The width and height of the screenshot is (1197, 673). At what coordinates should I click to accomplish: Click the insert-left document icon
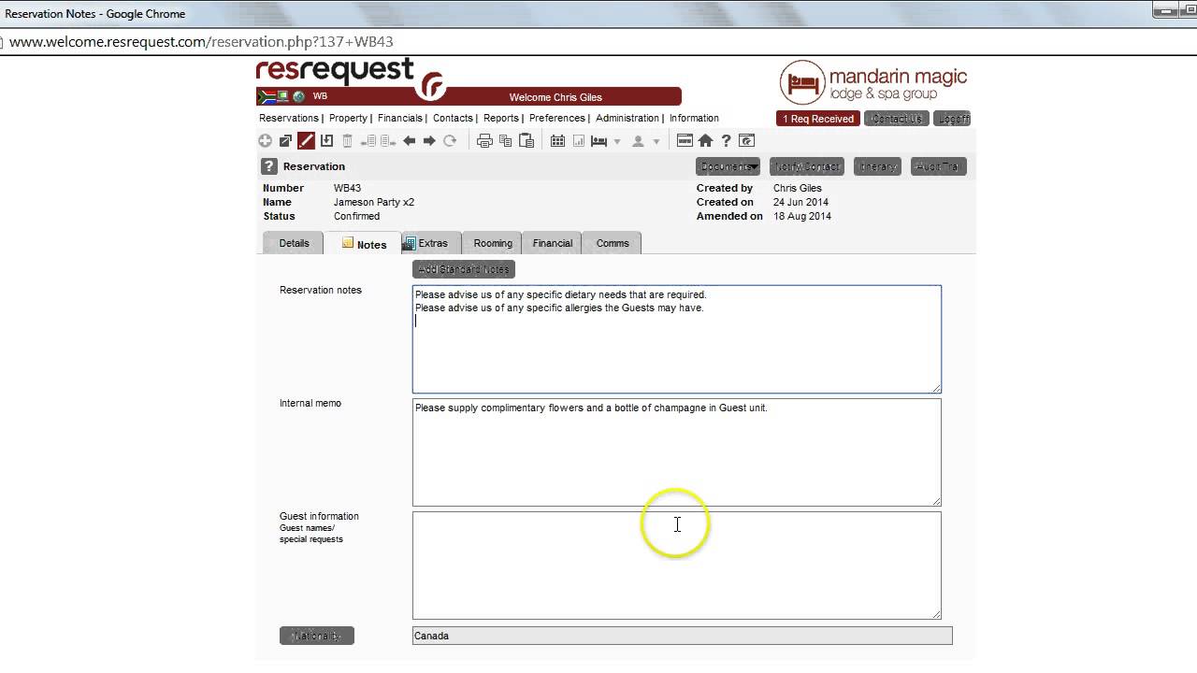(368, 141)
